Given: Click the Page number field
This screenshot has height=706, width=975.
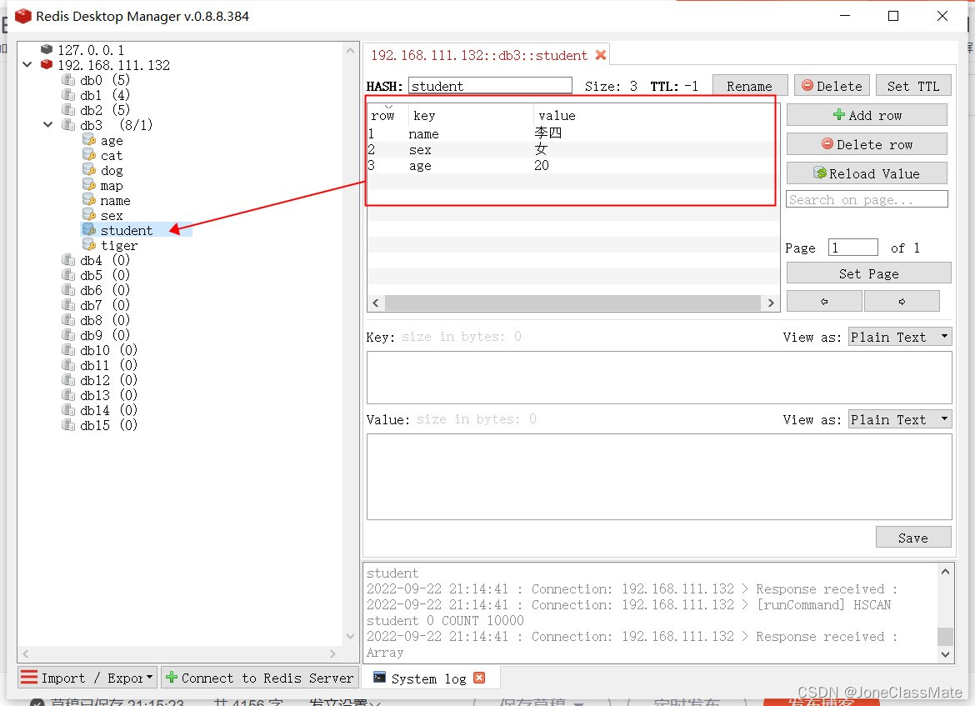Looking at the screenshot, I should [853, 248].
